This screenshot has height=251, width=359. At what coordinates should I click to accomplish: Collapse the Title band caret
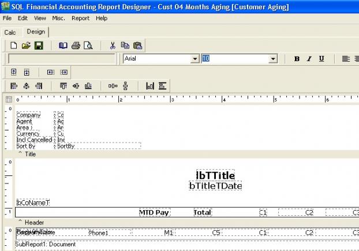[20, 153]
